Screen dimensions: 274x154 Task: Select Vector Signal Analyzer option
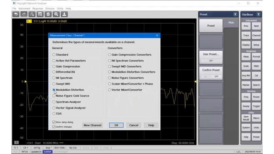click(54, 108)
